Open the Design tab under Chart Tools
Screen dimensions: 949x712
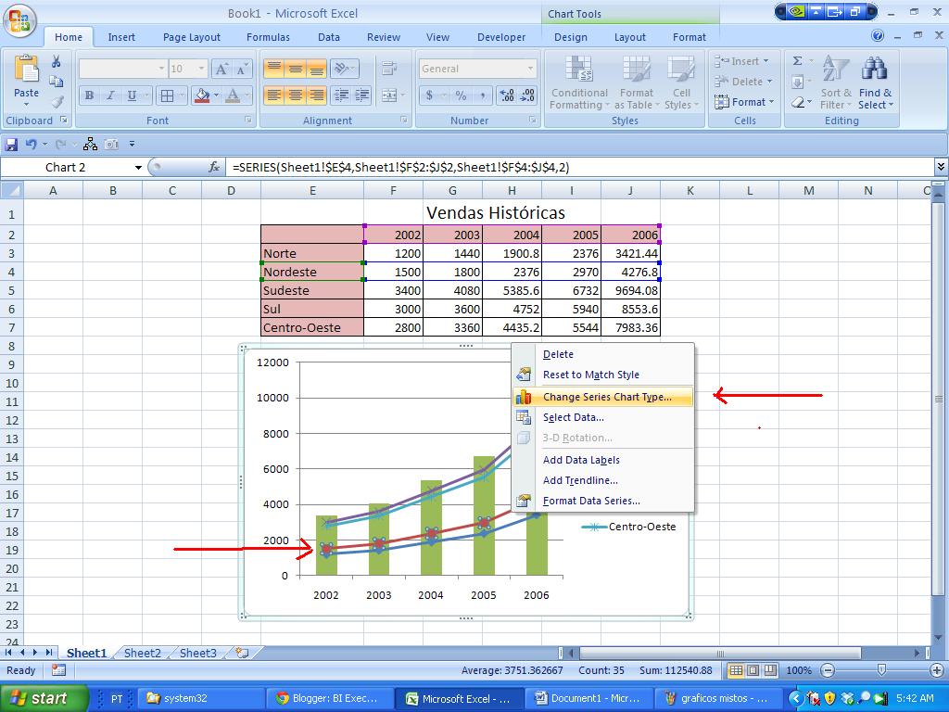pyautogui.click(x=570, y=37)
